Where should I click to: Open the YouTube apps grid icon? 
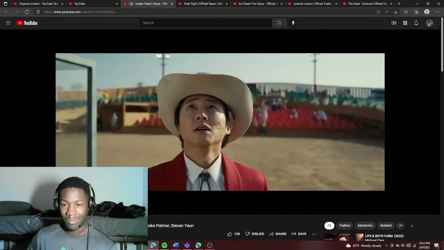[x=405, y=23]
